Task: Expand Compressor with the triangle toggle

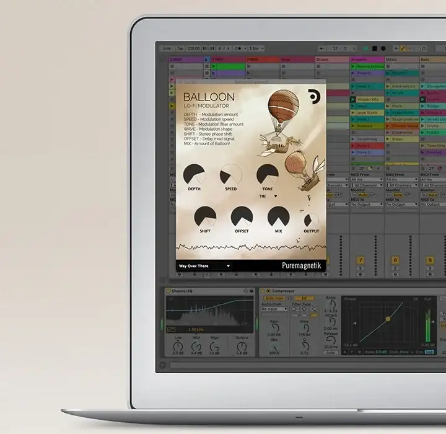Action: (268, 291)
